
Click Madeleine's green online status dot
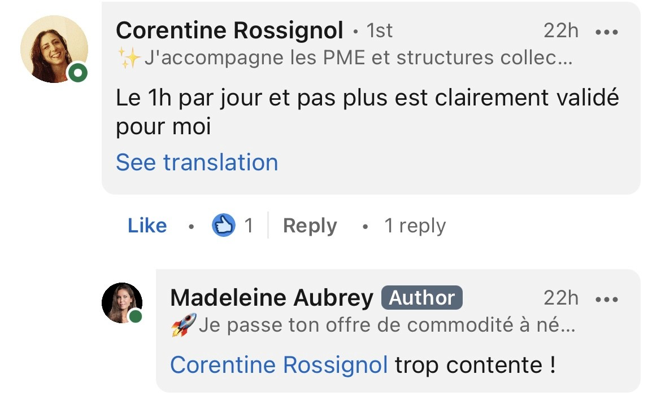(x=136, y=316)
